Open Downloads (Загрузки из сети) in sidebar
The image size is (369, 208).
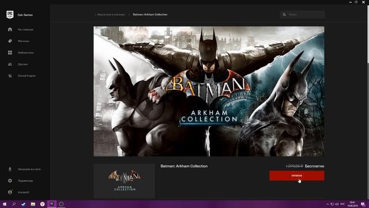[x=24, y=169]
